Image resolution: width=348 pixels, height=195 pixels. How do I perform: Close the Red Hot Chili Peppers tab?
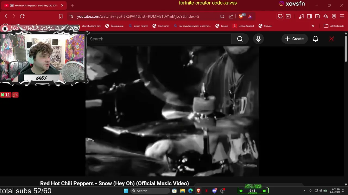point(62,5)
